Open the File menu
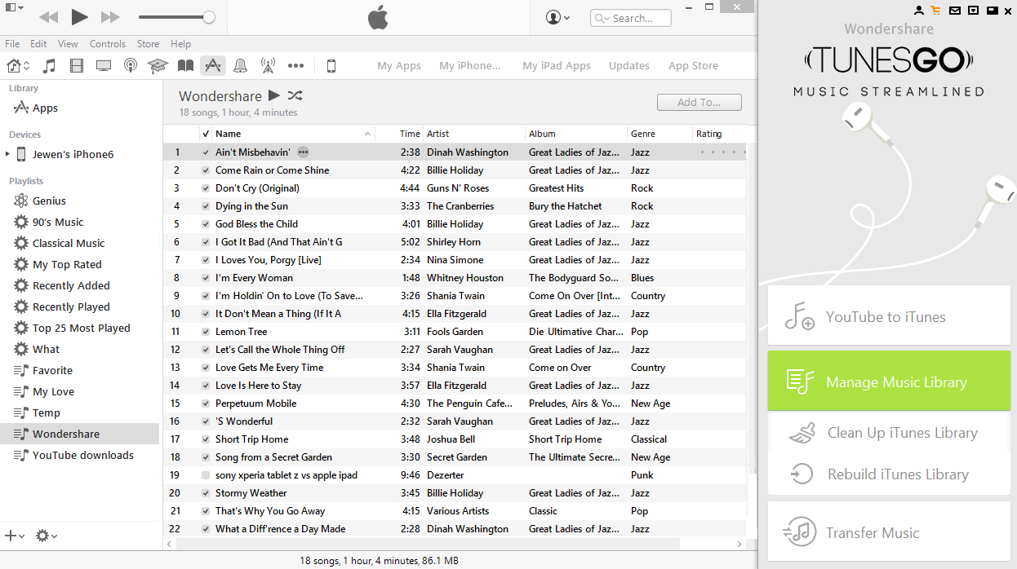The height and width of the screenshot is (569, 1017). pos(12,44)
